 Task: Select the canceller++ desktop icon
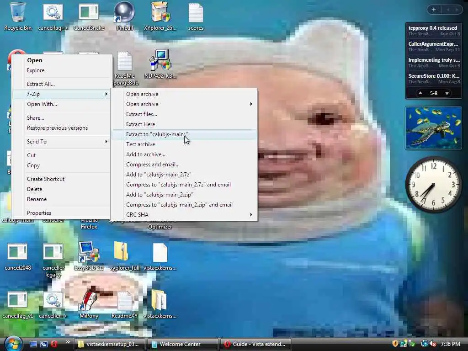(x=53, y=305)
